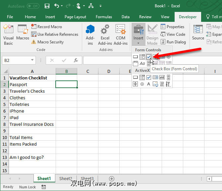Toggle the AutoSave switch
This screenshot has height=191, width=222.
[33, 6]
